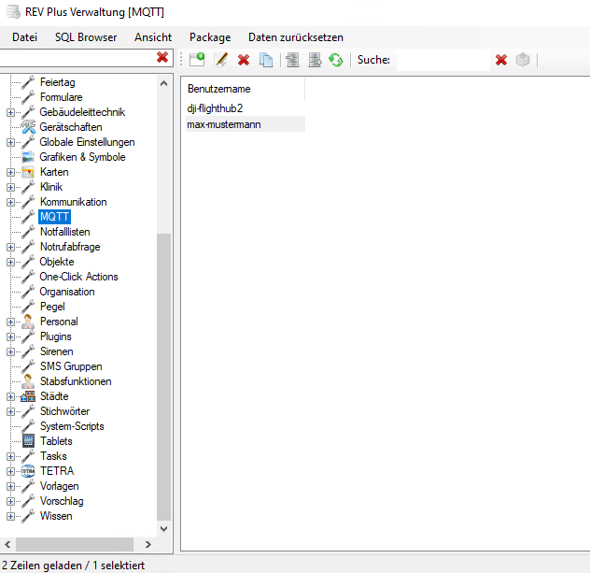
Task: Select Notfalllisten in the tree
Action: [64, 232]
